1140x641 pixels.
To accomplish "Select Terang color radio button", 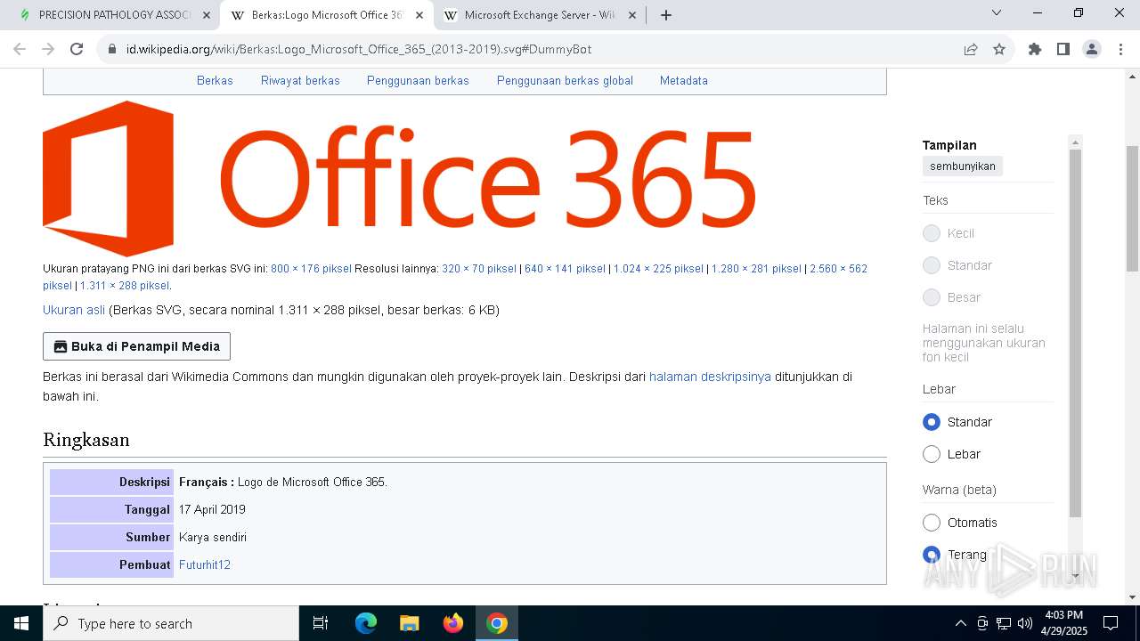I will [x=932, y=555].
